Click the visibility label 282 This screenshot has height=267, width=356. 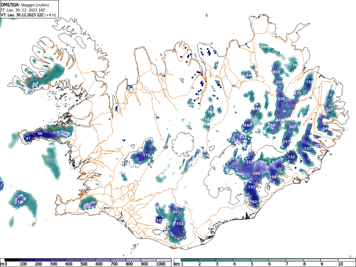pyautogui.click(x=235, y=140)
